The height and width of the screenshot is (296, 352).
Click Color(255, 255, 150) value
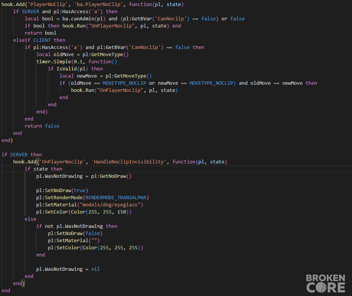100,212
